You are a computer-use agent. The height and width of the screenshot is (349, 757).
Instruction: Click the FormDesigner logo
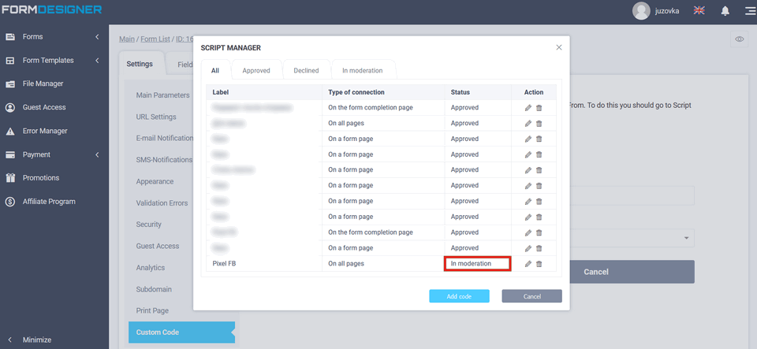pos(51,9)
